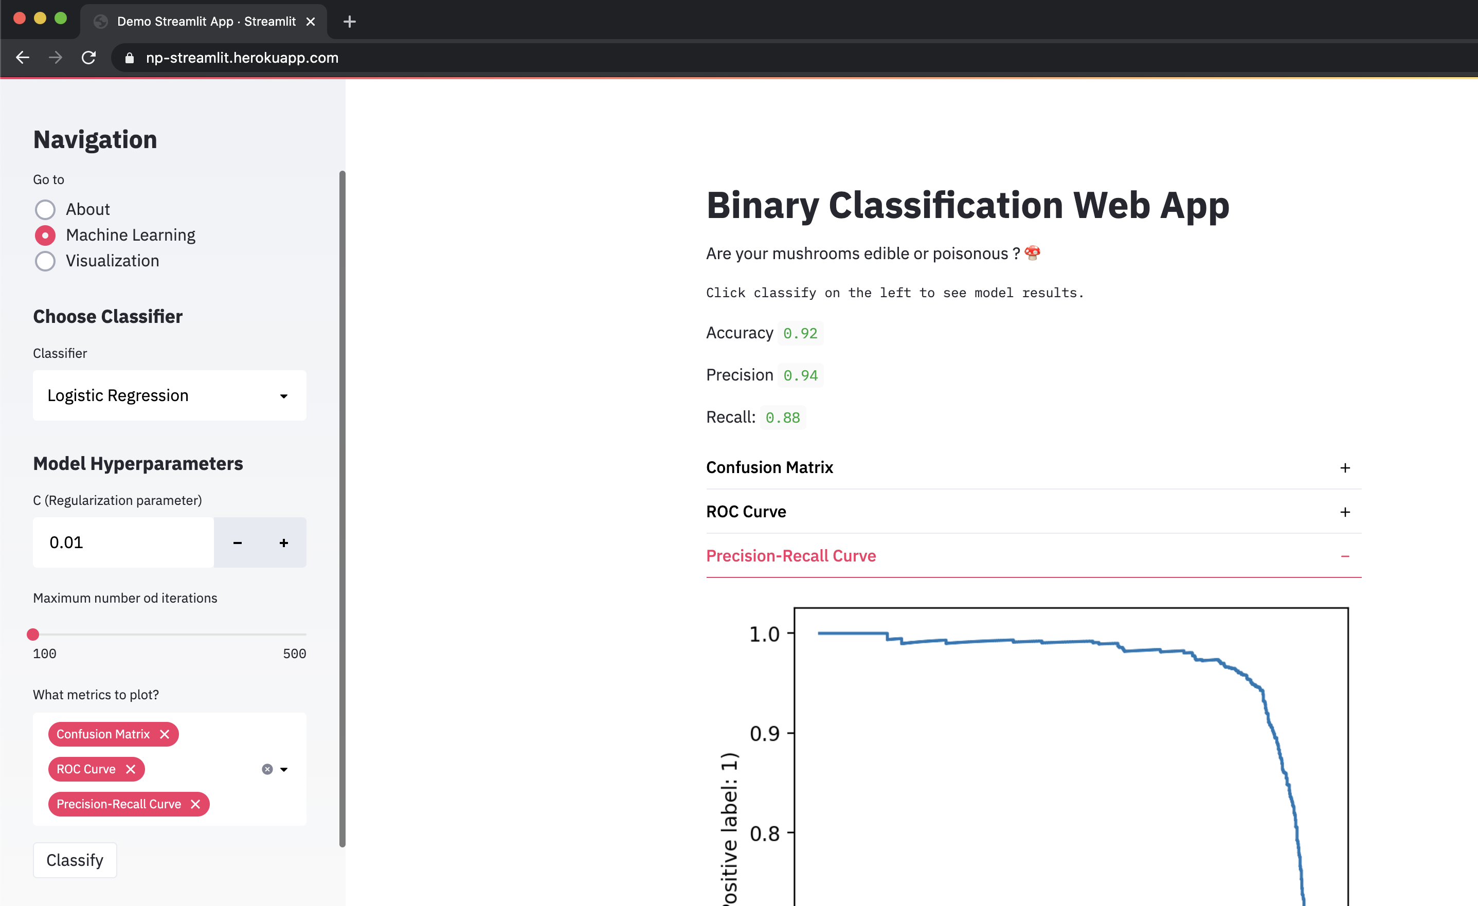
Task: Clear all selected metrics in the multiselect
Action: pos(267,769)
